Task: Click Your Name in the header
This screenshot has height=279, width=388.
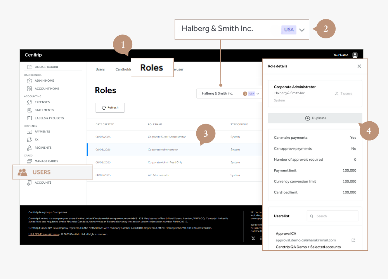Action: pyautogui.click(x=341, y=55)
